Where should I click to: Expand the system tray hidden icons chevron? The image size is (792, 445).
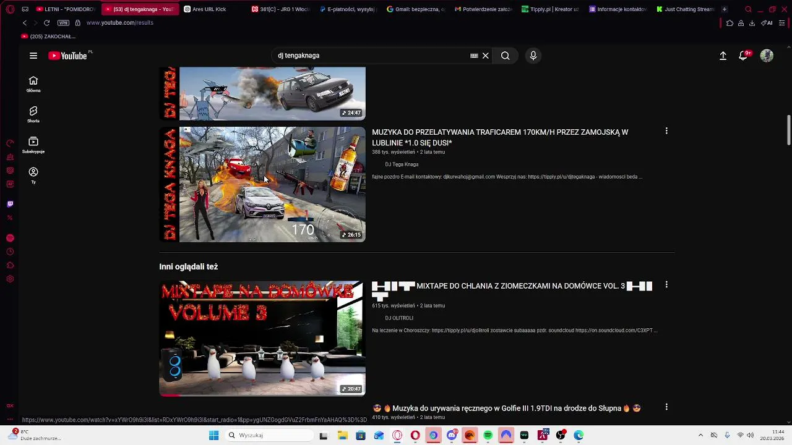700,435
